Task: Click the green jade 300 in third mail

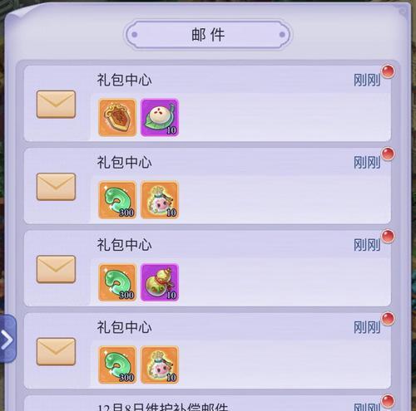Action: [117, 282]
